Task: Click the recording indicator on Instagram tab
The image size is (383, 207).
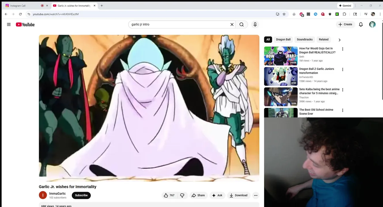Action: pyautogui.click(x=42, y=5)
